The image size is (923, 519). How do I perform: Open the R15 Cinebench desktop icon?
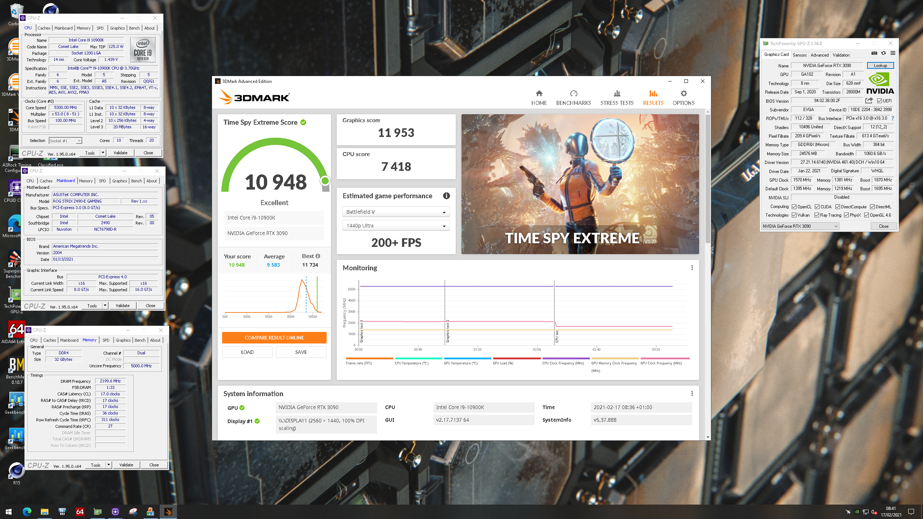(17, 473)
